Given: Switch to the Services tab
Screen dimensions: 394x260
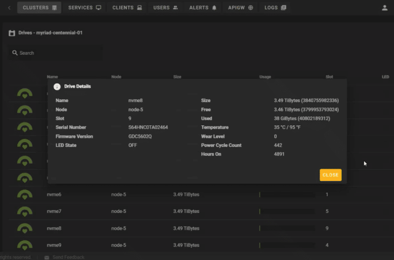Looking at the screenshot, I should point(84,8).
